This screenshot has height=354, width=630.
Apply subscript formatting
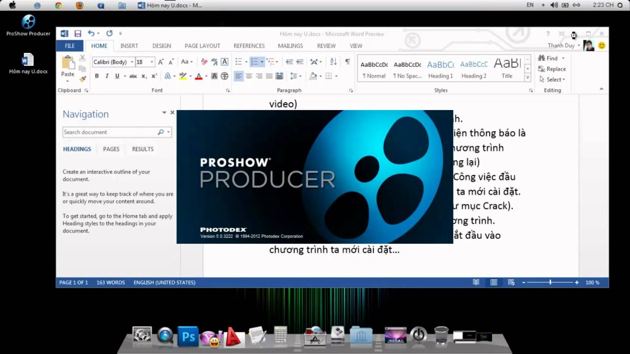(x=144, y=76)
